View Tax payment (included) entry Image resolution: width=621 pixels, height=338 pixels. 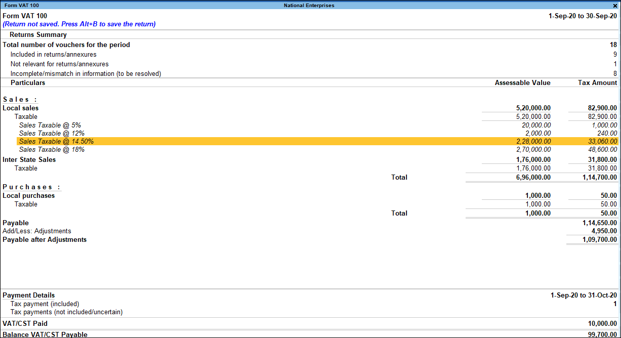click(47, 304)
